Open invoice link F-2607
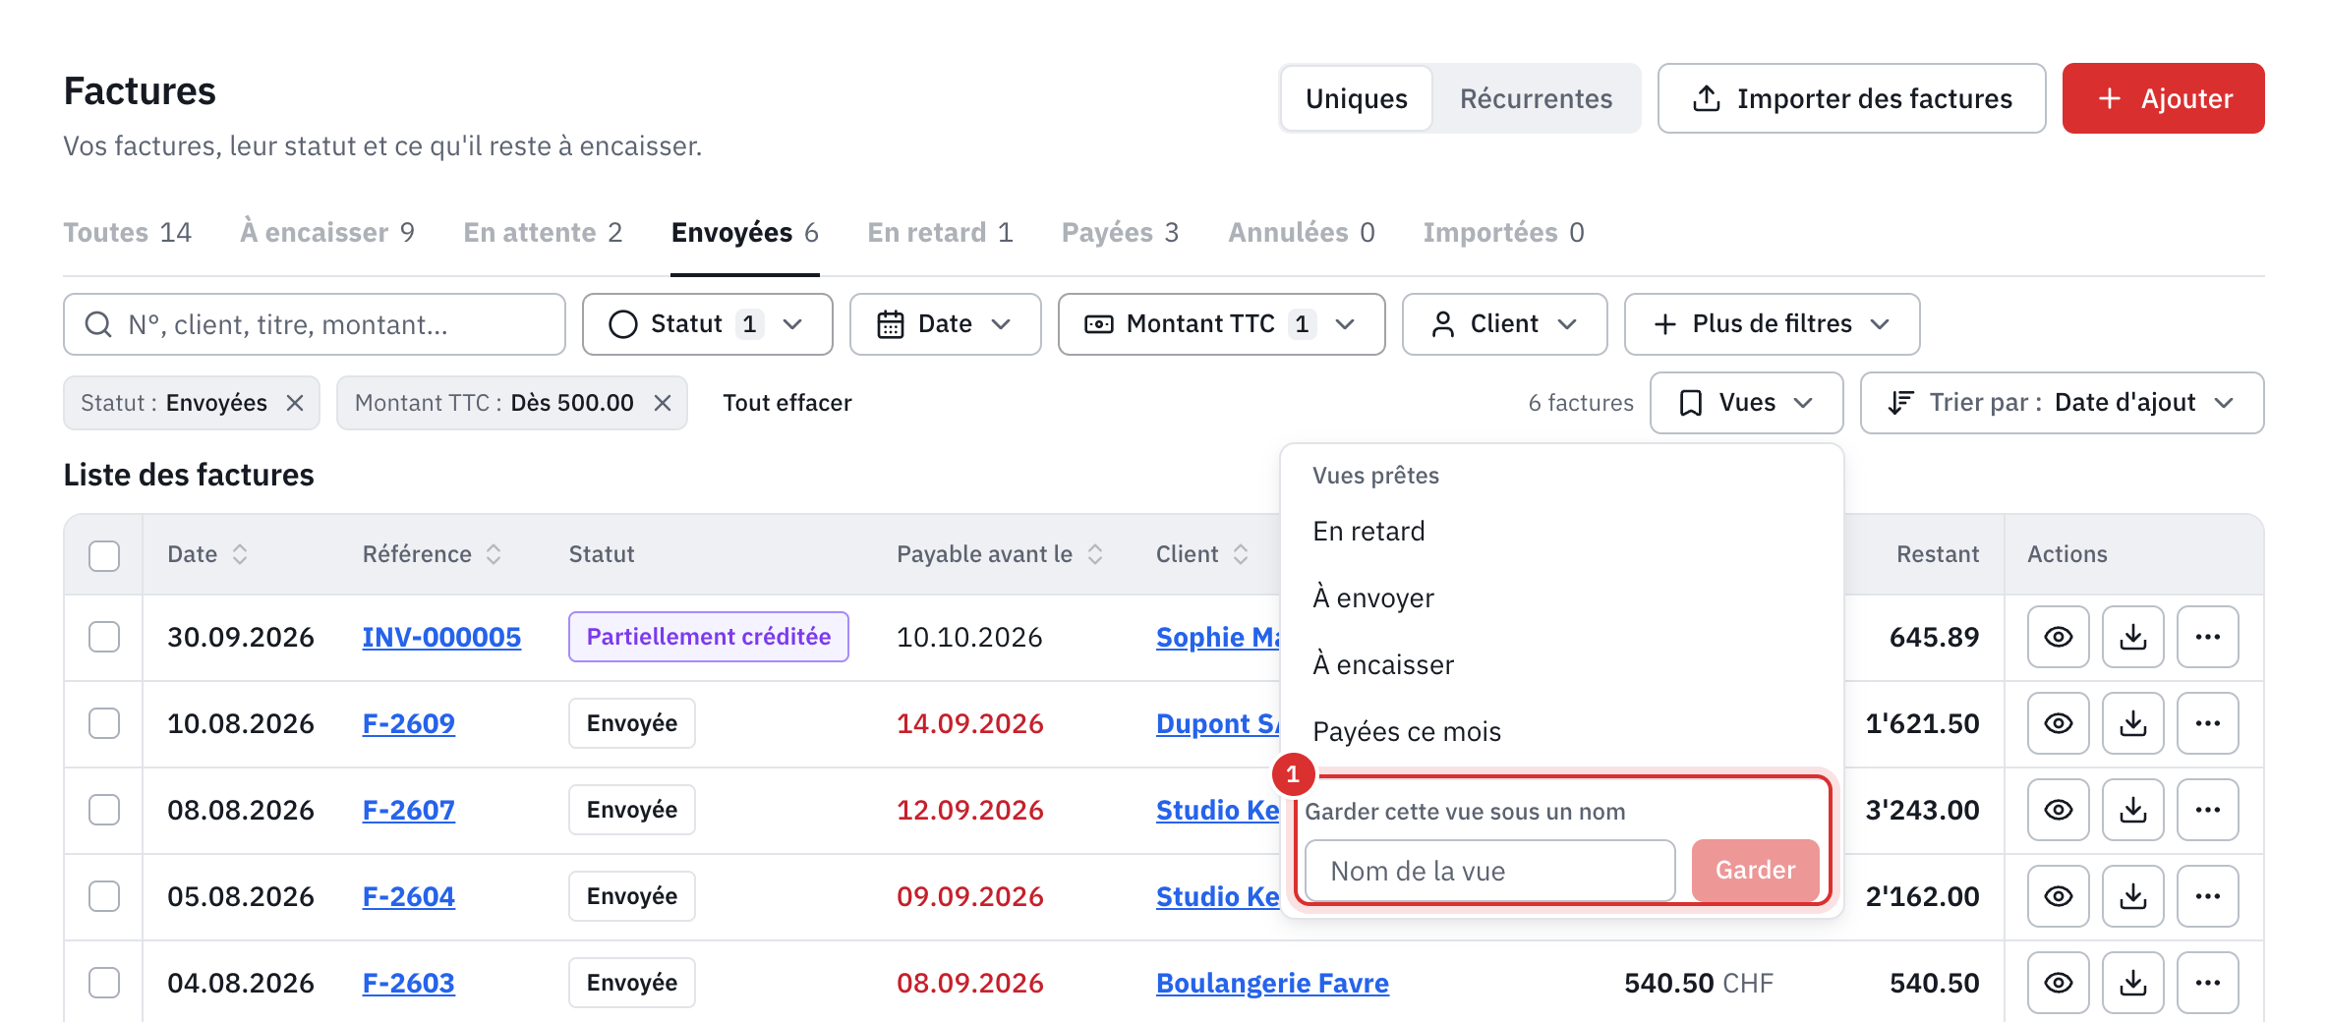The height and width of the screenshot is (1022, 2328). [x=409, y=810]
